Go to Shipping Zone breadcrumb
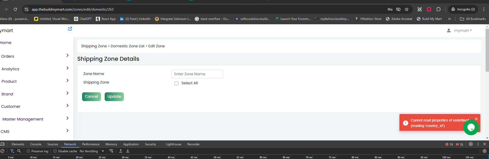 tap(94, 46)
